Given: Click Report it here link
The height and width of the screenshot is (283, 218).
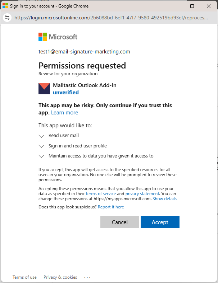Looking at the screenshot, I should coord(111,207).
